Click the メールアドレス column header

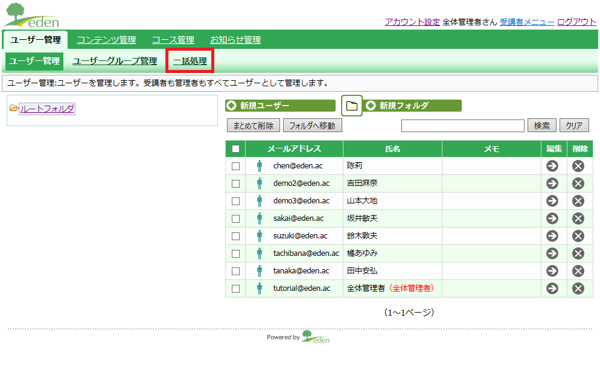tap(294, 149)
